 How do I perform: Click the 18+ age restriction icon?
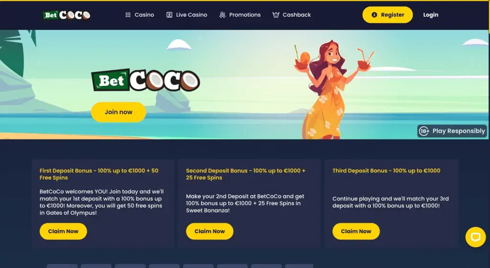click(424, 131)
